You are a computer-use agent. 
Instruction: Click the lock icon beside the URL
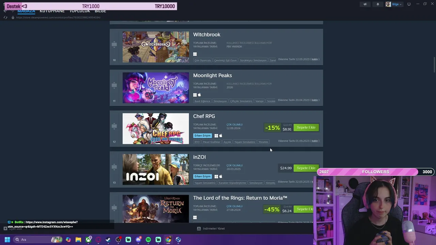13,17
